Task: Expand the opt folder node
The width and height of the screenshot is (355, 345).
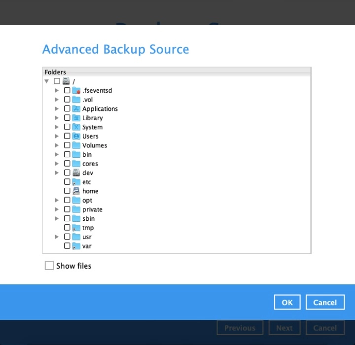Action: pos(57,200)
